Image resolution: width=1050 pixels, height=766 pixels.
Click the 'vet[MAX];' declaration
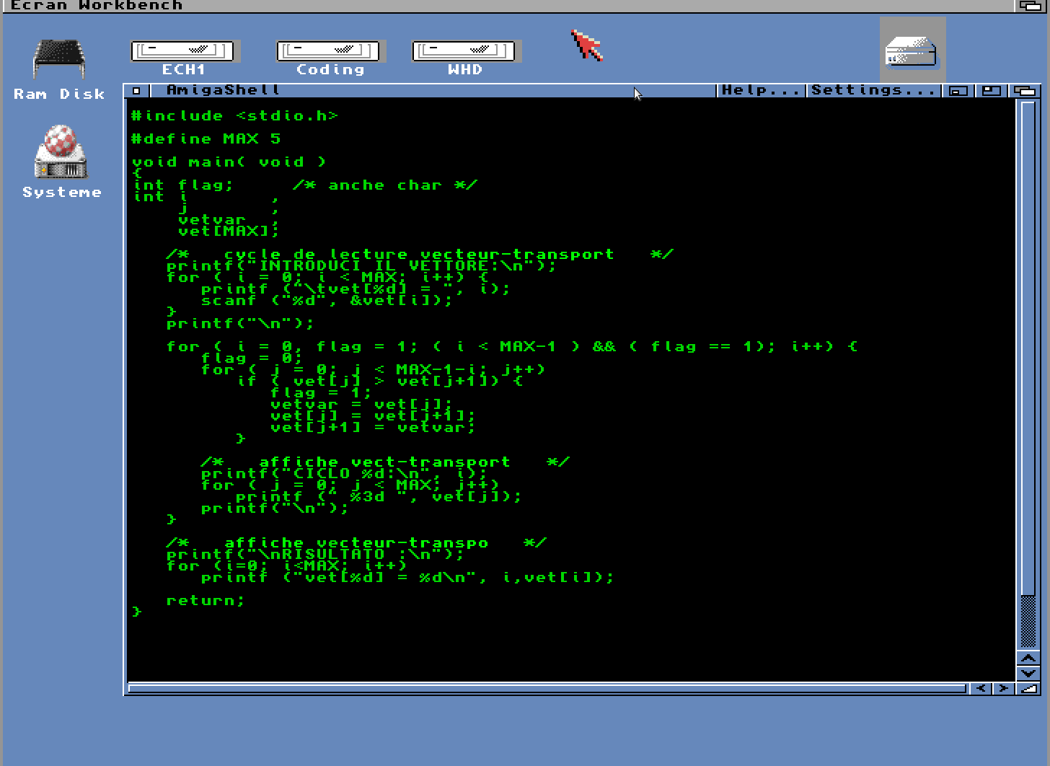pyautogui.click(x=228, y=232)
